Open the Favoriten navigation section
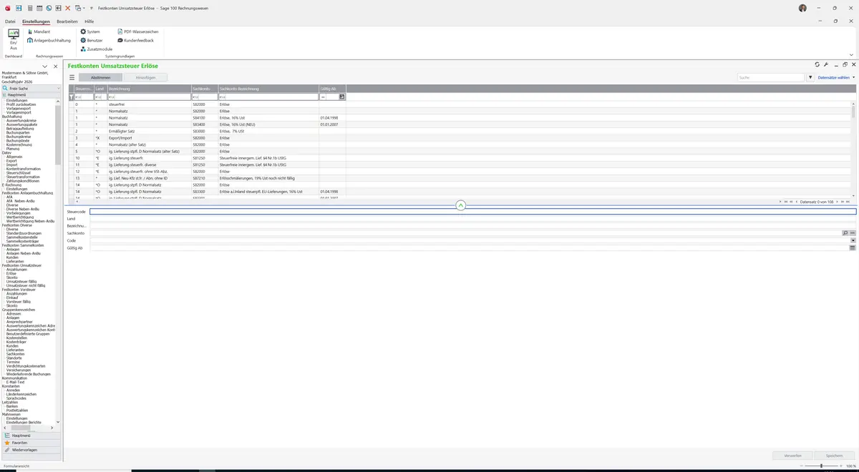This screenshot has height=472, width=859. 31,443
